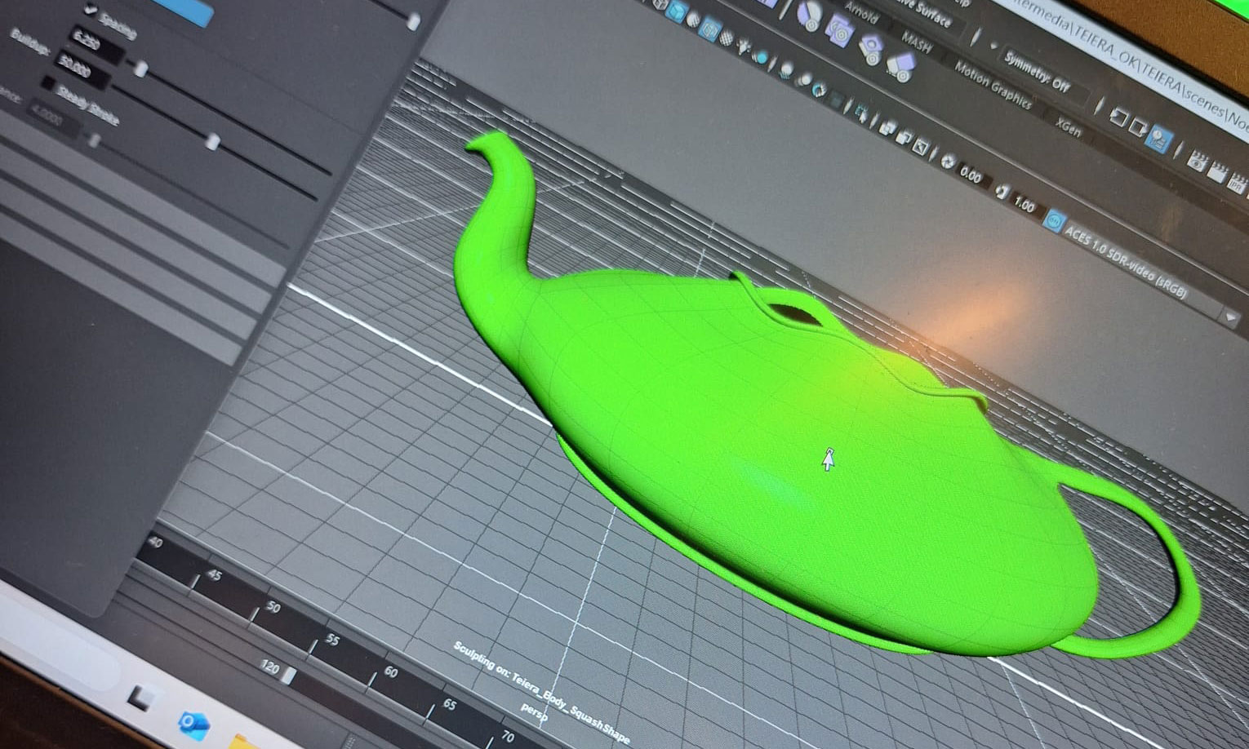Viewport: 1249px width, 749px height.
Task: Select the XGen shelf tab
Action: [1069, 126]
